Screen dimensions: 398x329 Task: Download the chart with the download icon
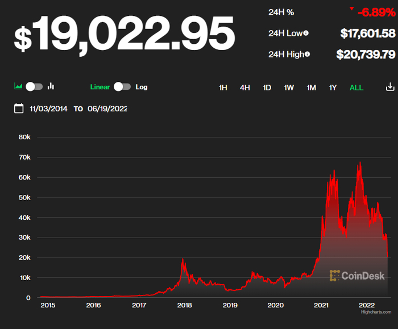coord(390,87)
